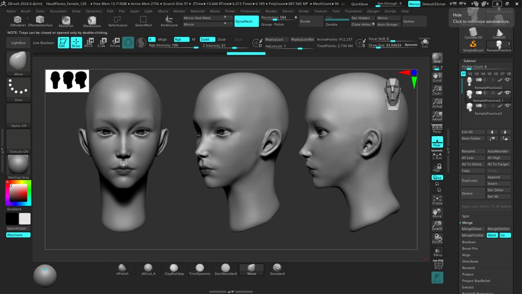The width and height of the screenshot is (522, 294).
Task: Select the ZModeler brush icon
Action: pos(18,21)
